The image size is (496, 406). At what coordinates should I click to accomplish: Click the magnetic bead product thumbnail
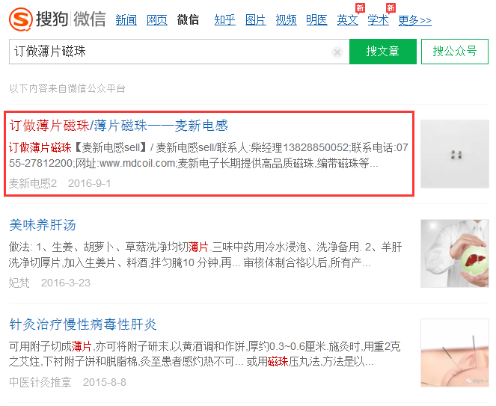pyautogui.click(x=455, y=154)
